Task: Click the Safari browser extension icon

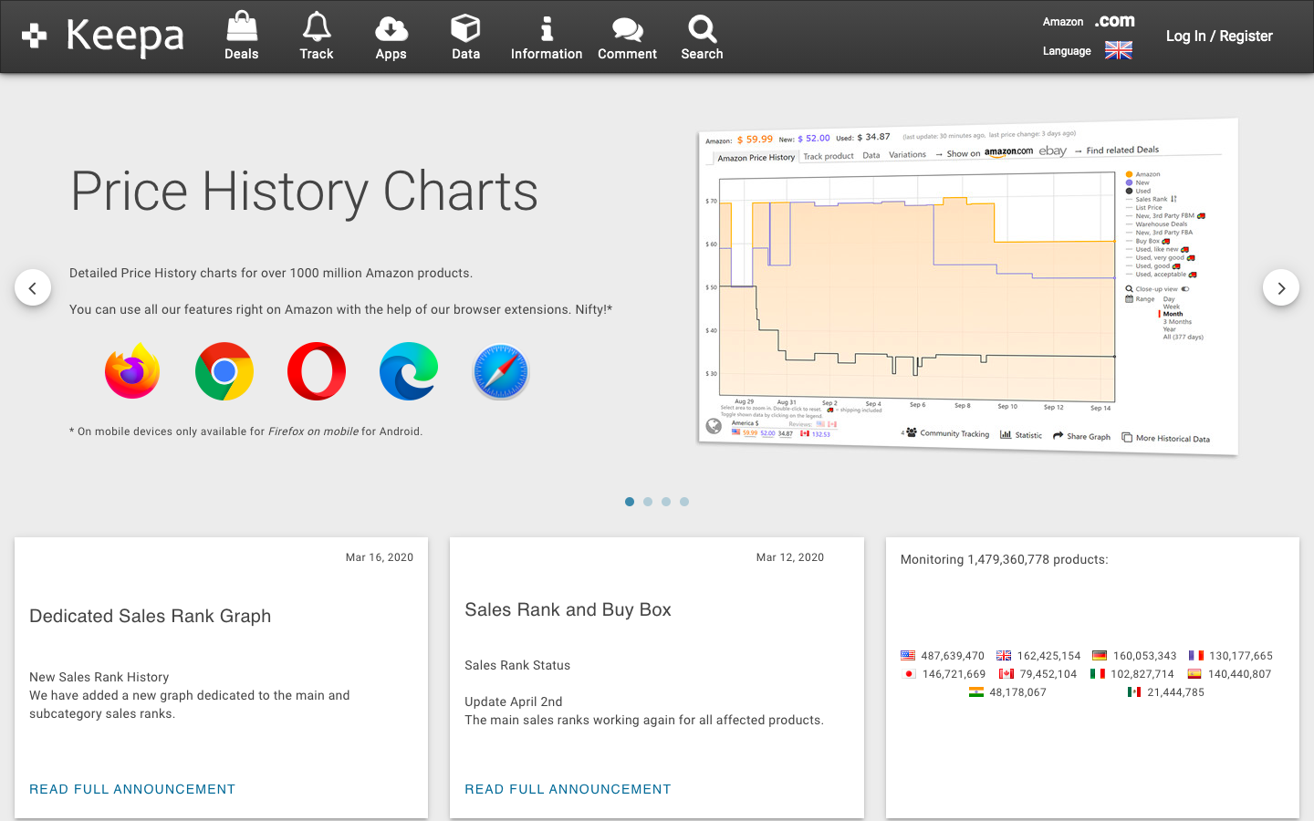Action: click(x=501, y=371)
